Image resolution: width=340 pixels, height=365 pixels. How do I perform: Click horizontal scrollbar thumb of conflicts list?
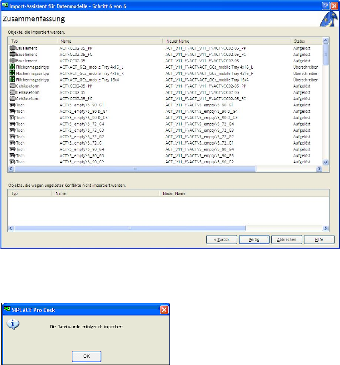(x=130, y=228)
